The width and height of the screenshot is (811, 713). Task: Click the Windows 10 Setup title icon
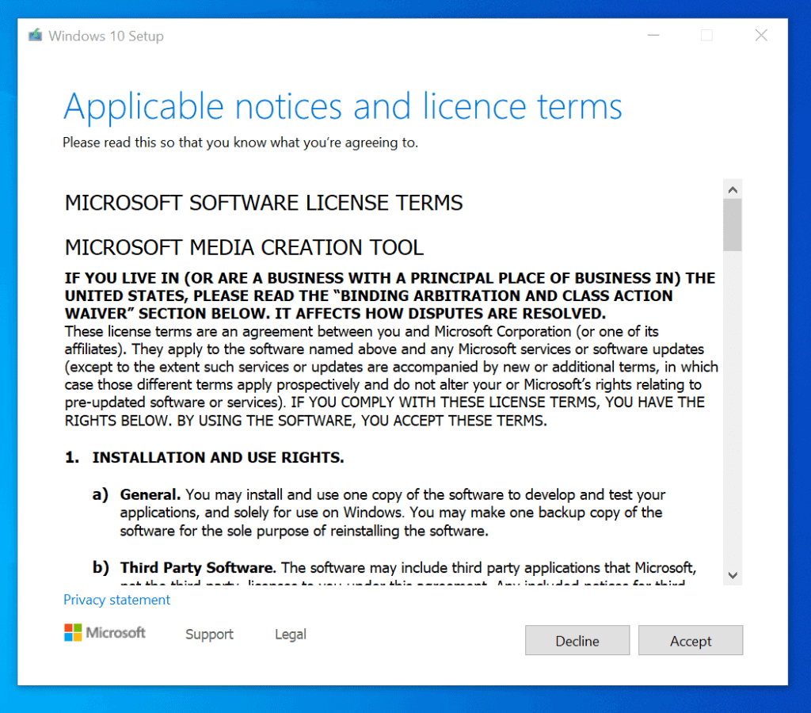(x=35, y=35)
